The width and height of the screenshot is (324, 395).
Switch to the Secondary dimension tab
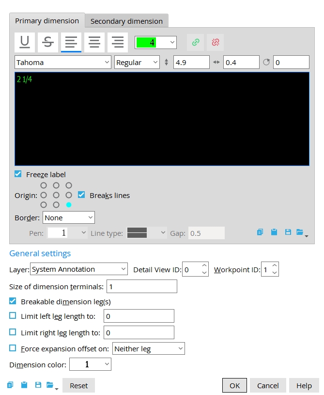126,21
